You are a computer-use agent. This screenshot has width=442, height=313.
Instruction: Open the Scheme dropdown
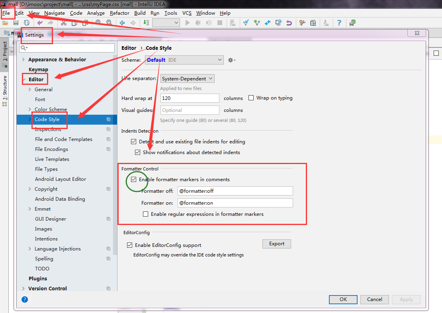[184, 60]
